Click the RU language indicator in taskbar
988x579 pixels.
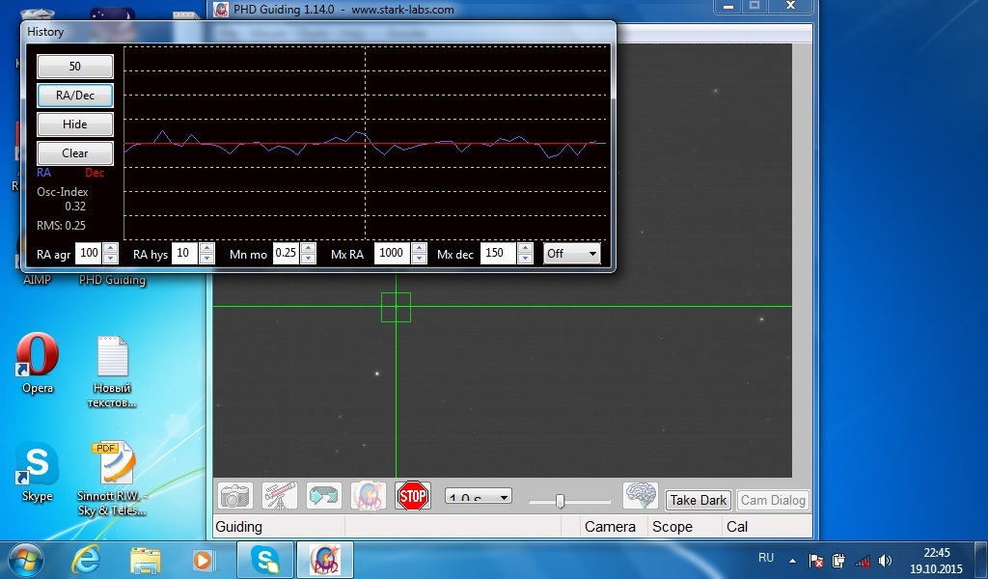click(x=766, y=559)
